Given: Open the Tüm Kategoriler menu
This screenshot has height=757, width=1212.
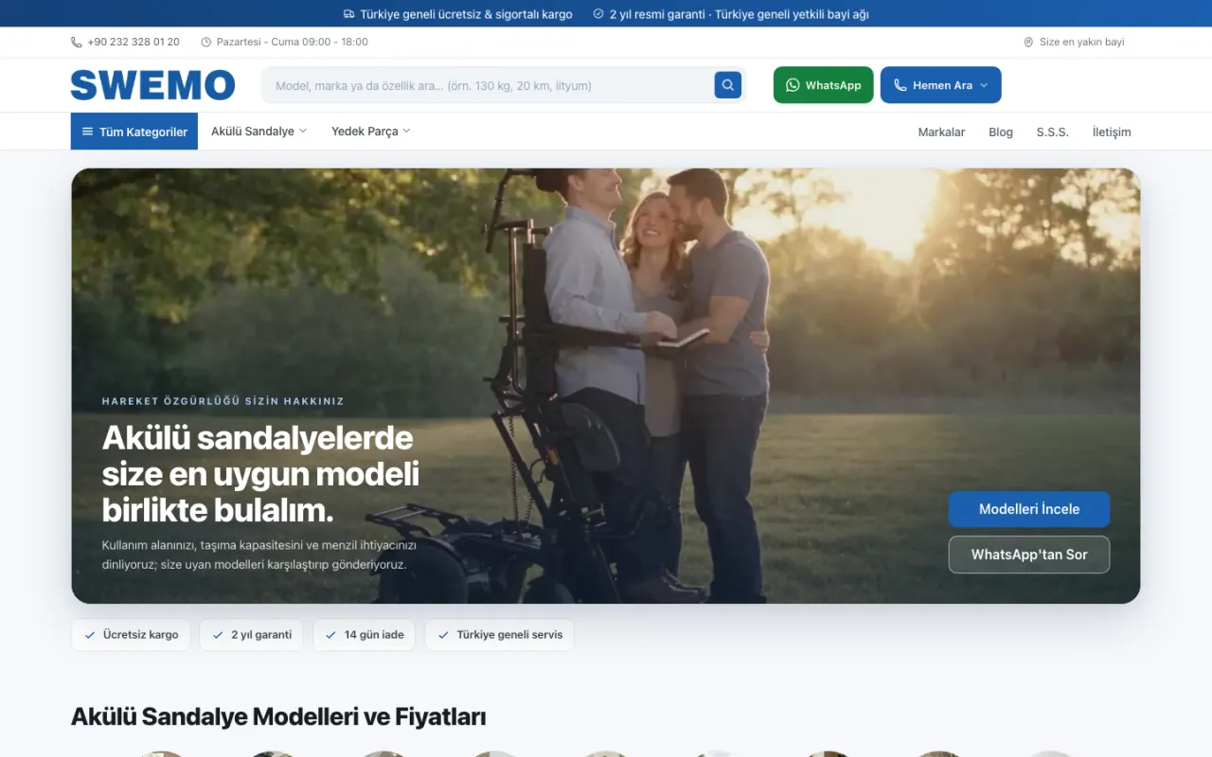Looking at the screenshot, I should pos(134,132).
